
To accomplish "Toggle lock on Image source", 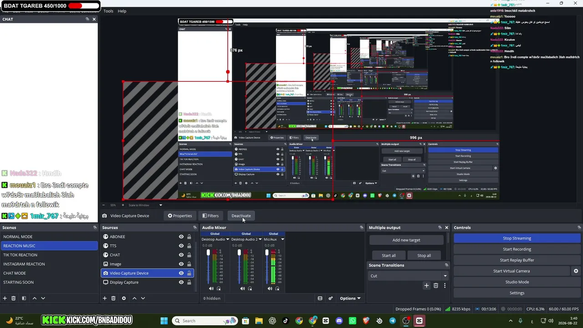I will pos(189,264).
